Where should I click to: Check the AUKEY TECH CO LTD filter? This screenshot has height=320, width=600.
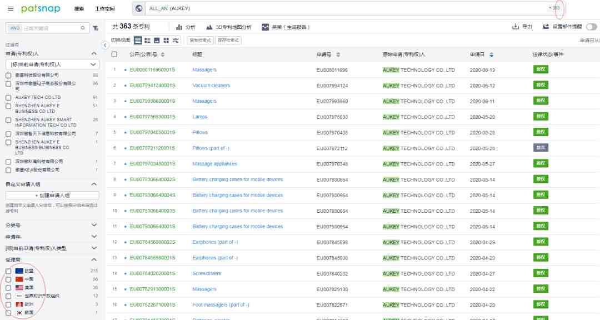[x=8, y=98]
